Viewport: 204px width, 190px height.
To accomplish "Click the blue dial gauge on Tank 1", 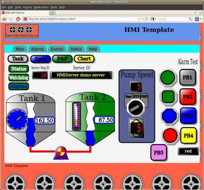I will point(17,119).
